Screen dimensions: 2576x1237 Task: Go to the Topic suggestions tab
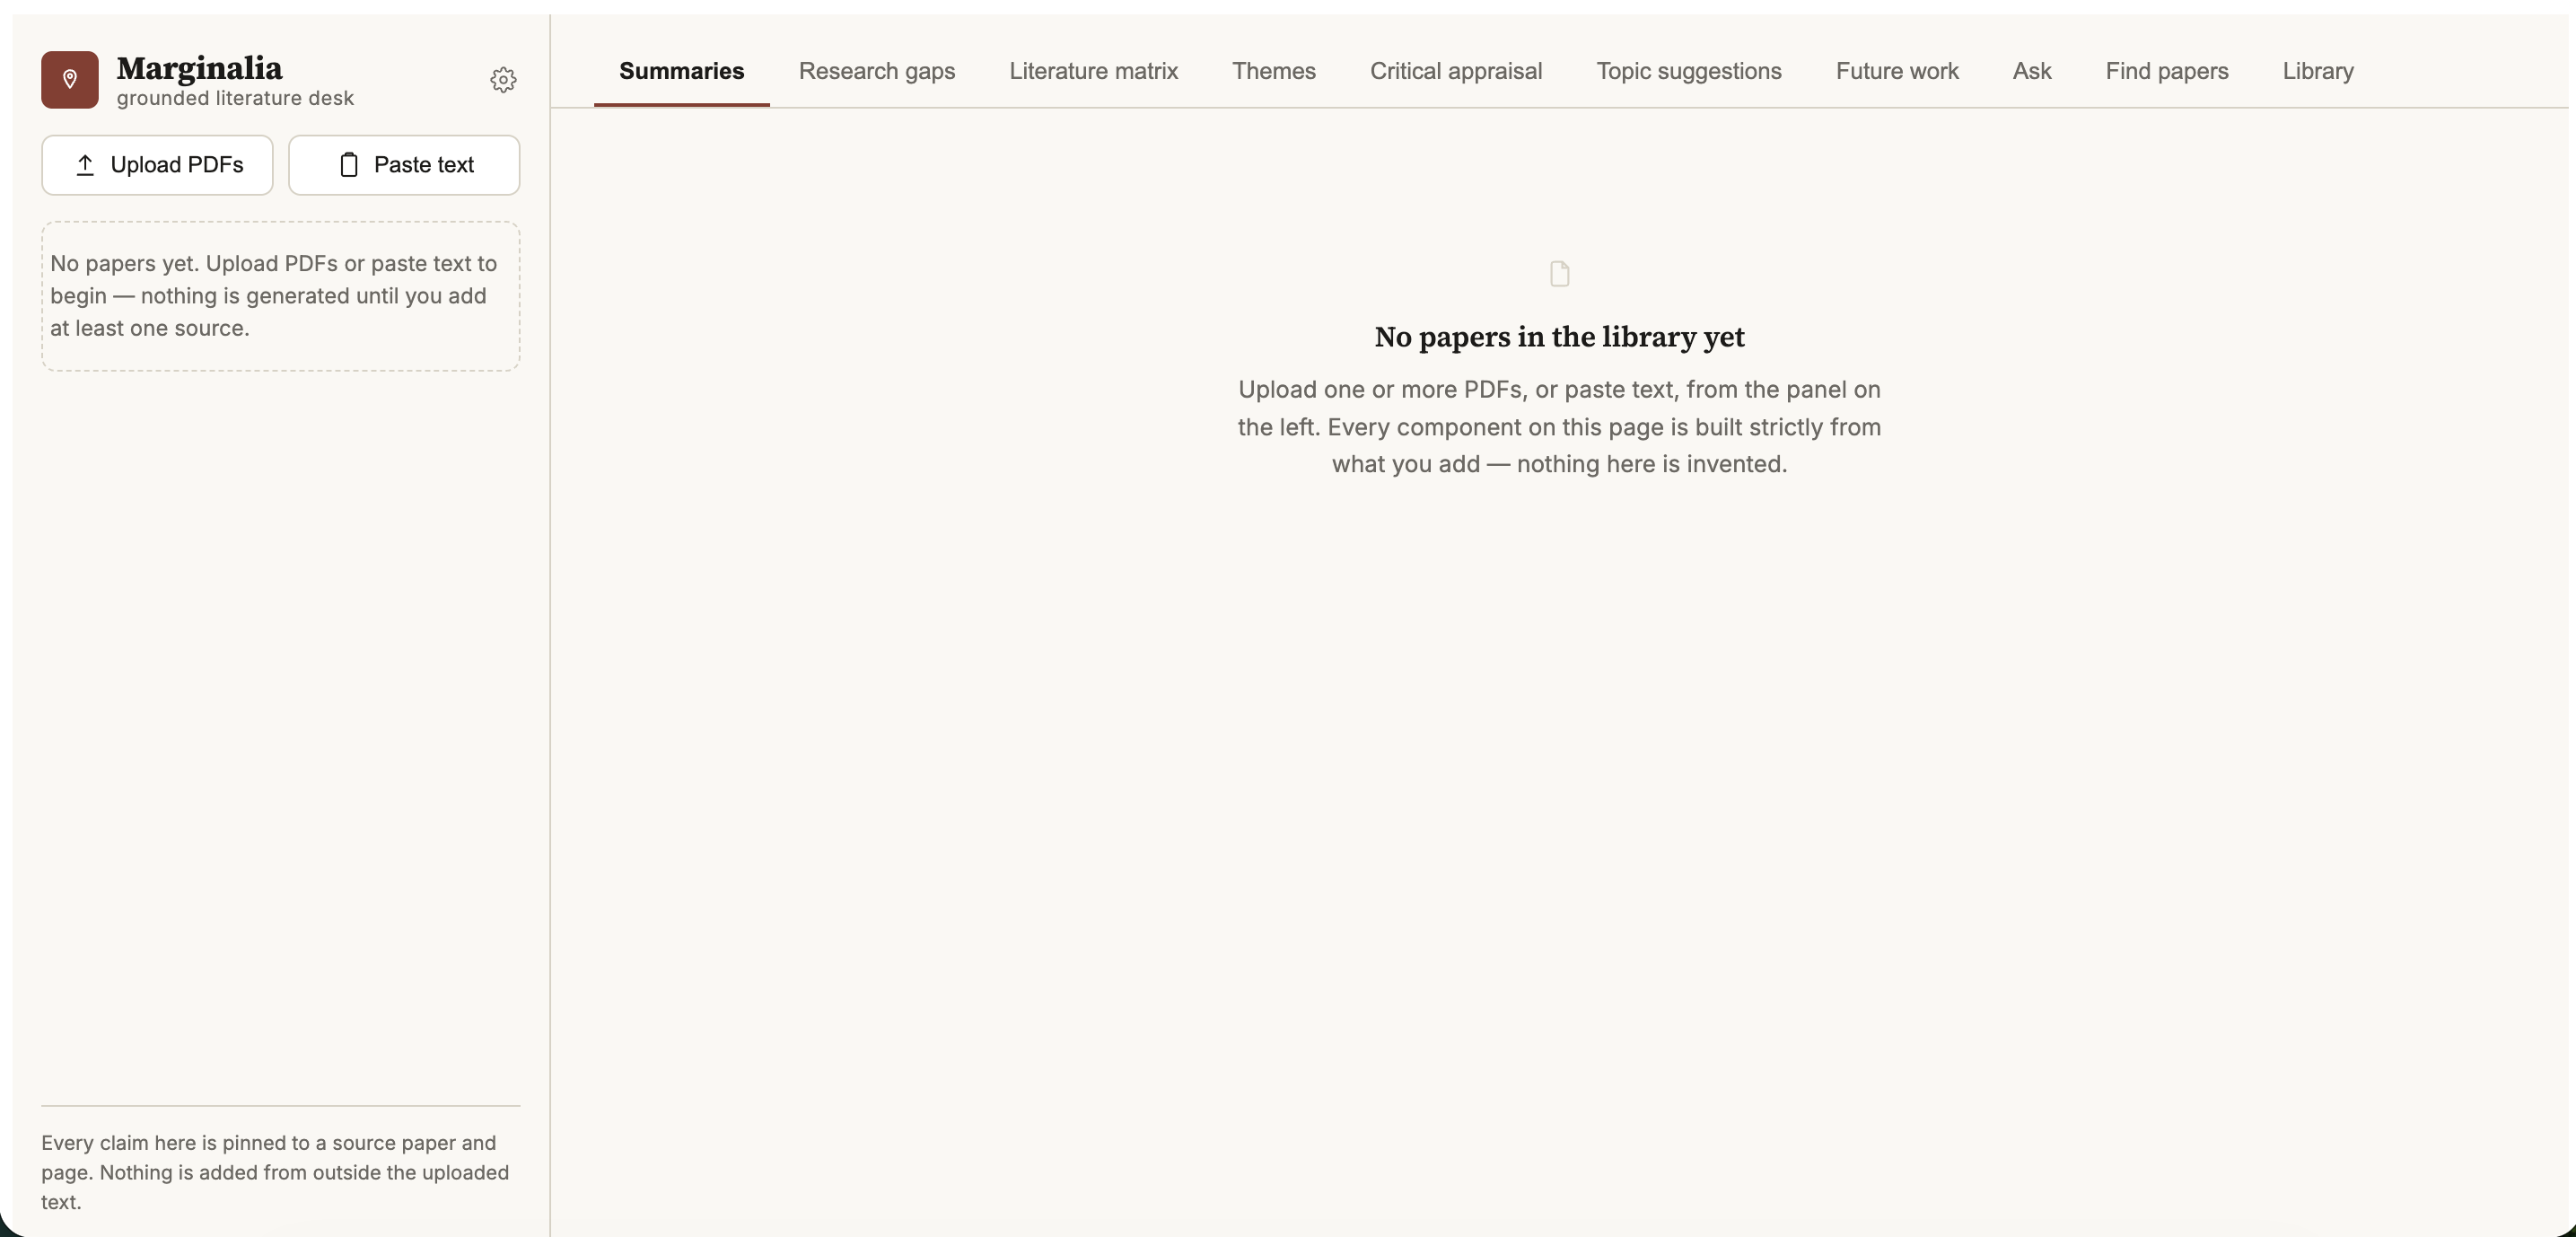1688,71
